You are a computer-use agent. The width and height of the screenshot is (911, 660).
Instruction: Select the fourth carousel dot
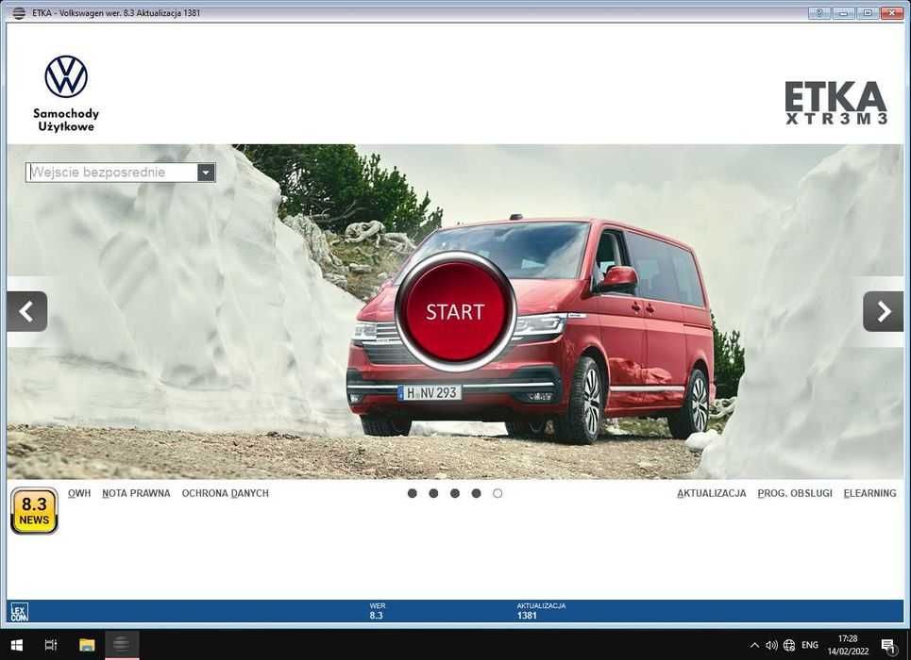click(x=477, y=493)
